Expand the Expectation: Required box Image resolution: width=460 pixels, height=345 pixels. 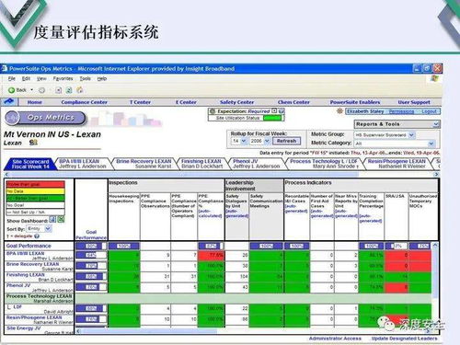coord(274,111)
